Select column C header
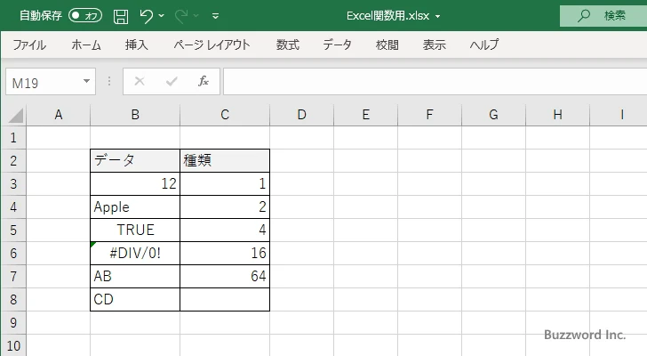Screen dimensions: 647x356 click(225, 115)
